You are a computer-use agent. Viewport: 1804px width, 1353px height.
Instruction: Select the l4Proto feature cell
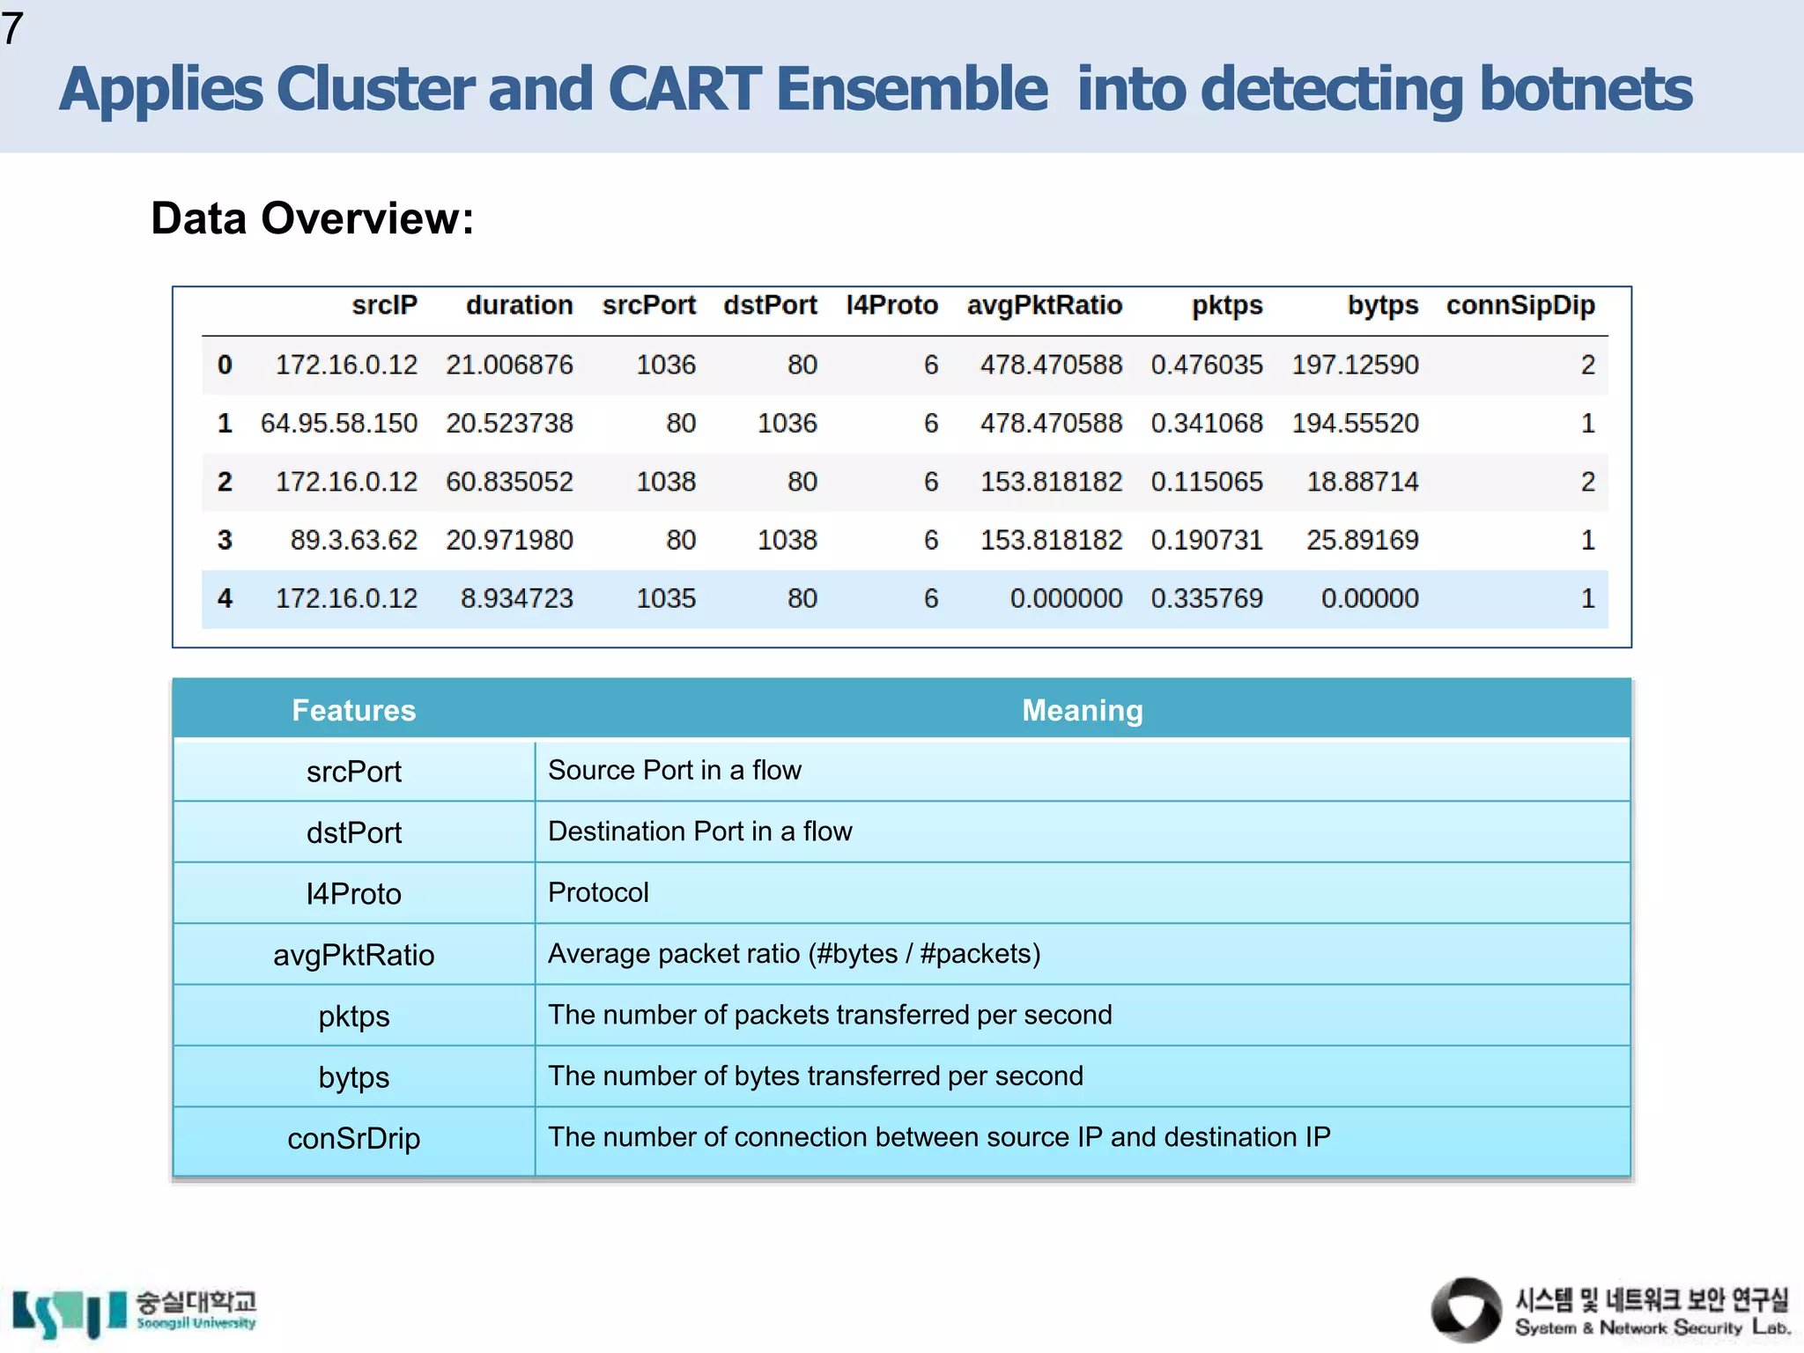coord(353,894)
